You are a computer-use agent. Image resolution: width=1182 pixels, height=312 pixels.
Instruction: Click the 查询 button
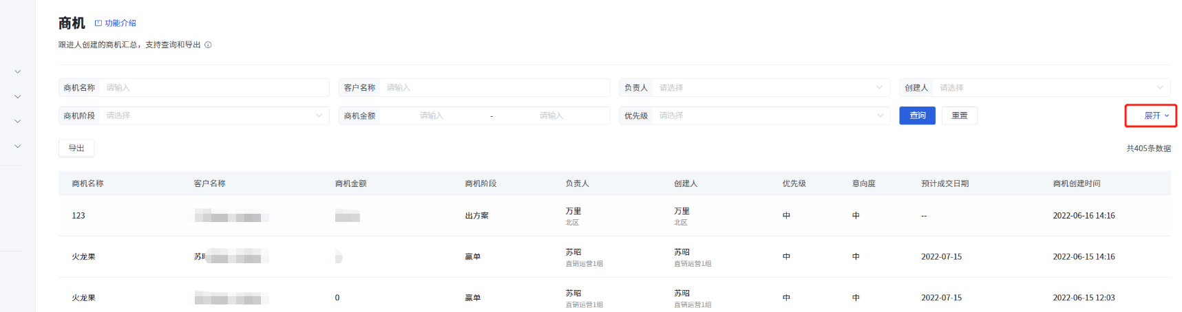click(x=917, y=115)
